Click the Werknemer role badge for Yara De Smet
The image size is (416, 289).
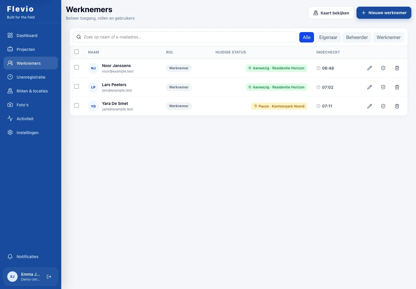click(179, 106)
